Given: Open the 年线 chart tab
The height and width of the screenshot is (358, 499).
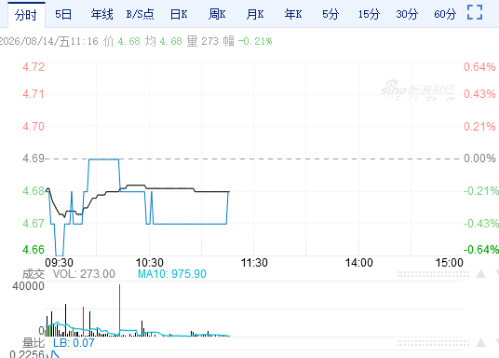Looking at the screenshot, I should (101, 14).
